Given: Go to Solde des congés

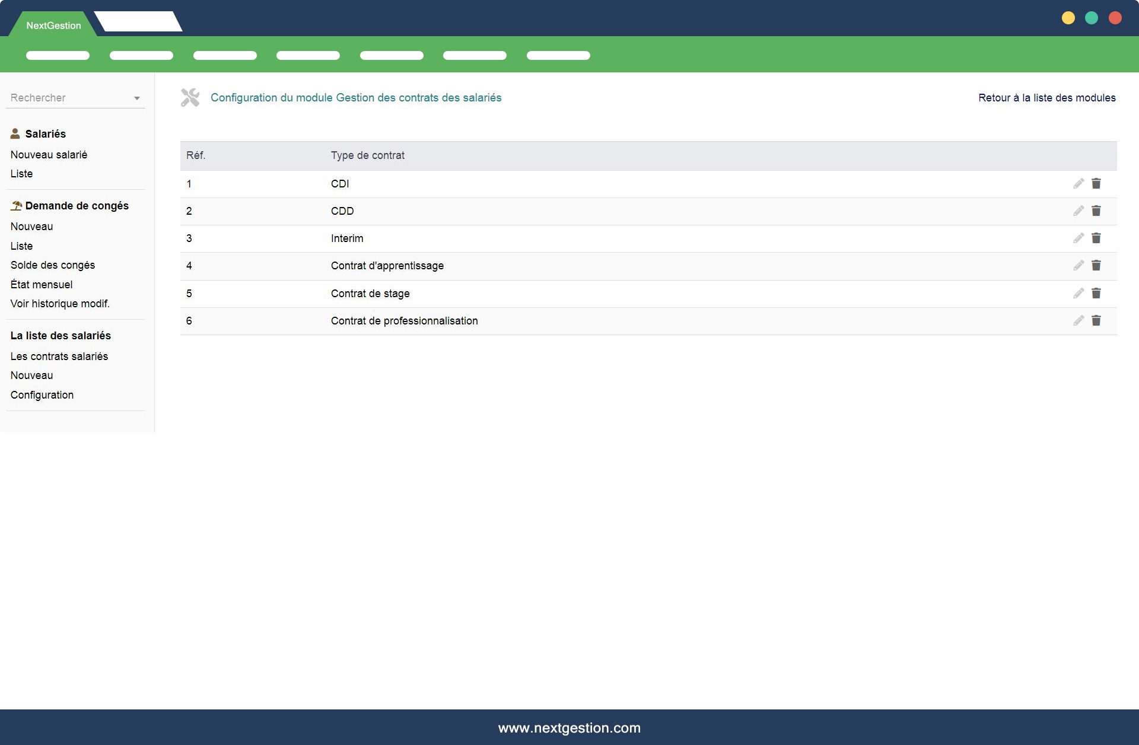Looking at the screenshot, I should [53, 265].
